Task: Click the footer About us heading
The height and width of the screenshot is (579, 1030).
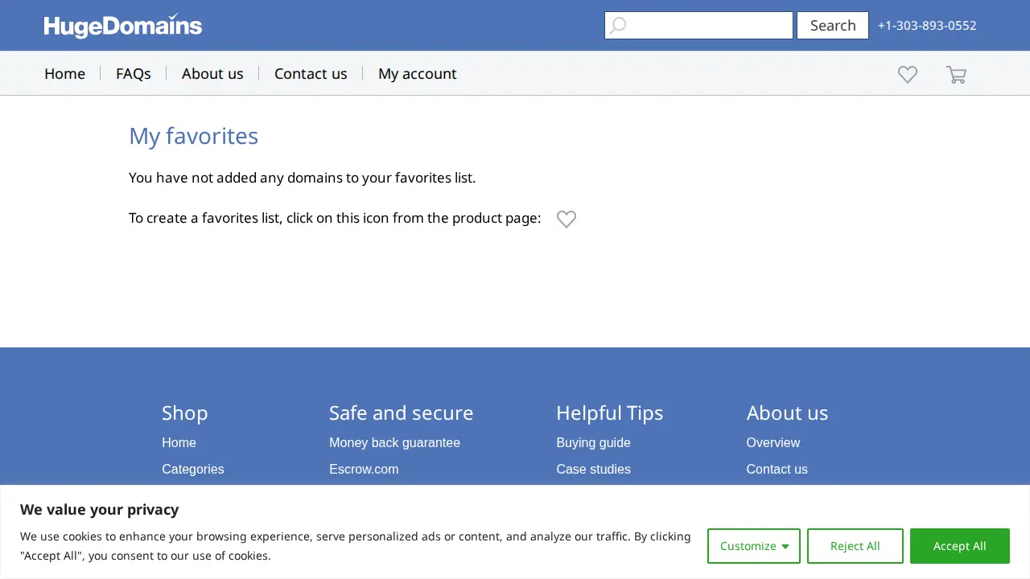Action: tap(787, 413)
